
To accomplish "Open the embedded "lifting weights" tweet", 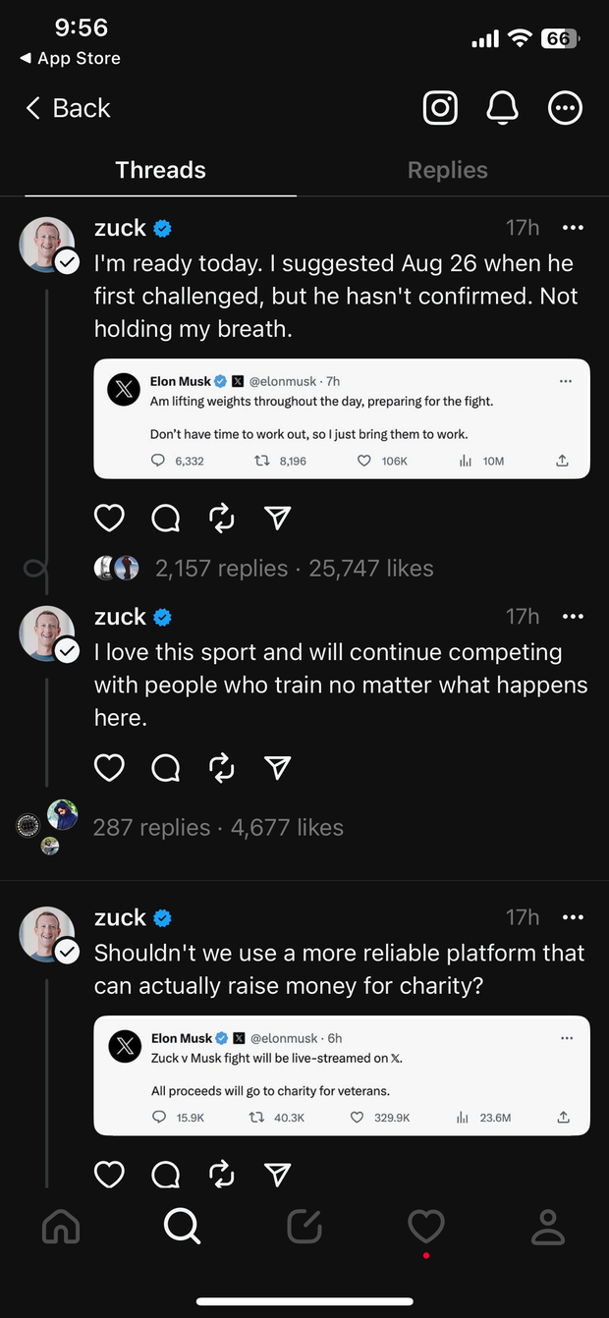I will click(342, 418).
